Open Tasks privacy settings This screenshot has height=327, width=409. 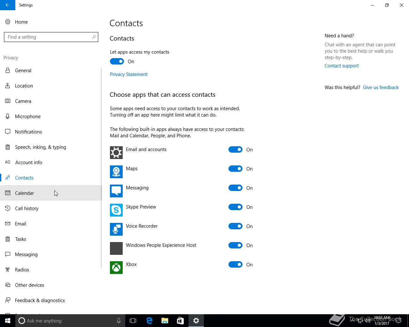click(x=50, y=239)
